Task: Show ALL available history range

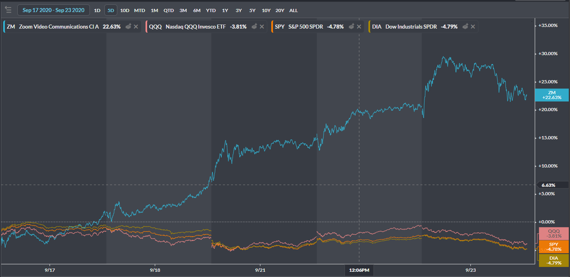Action: [293, 10]
